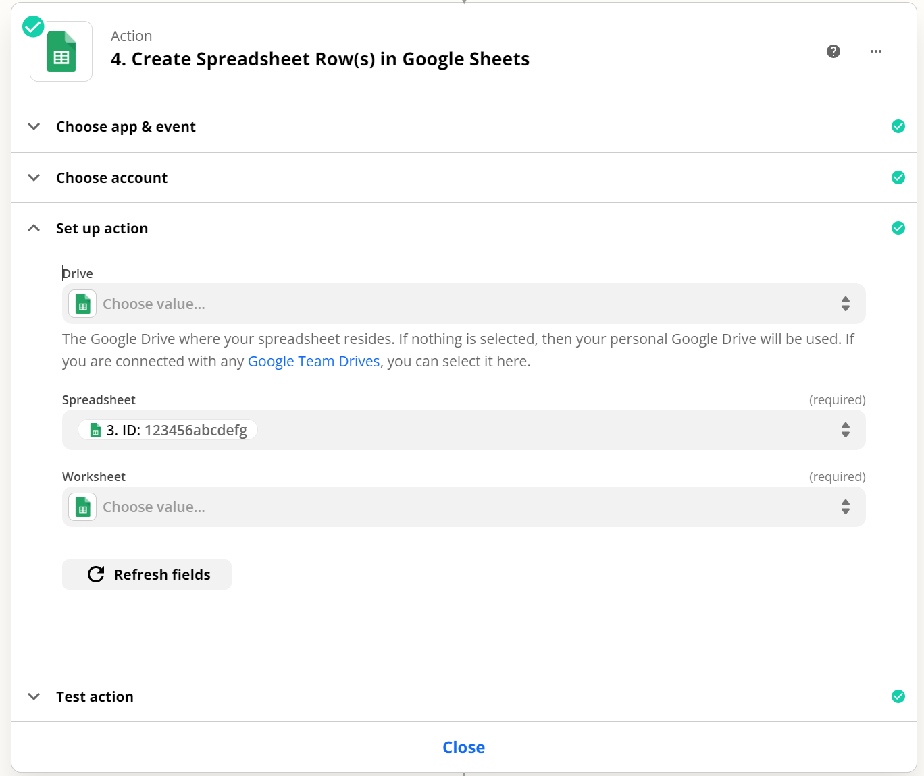
Task: Click Choose app & event heading
Action: 126,126
